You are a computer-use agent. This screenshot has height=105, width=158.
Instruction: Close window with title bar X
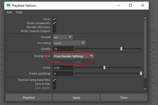point(143,5)
